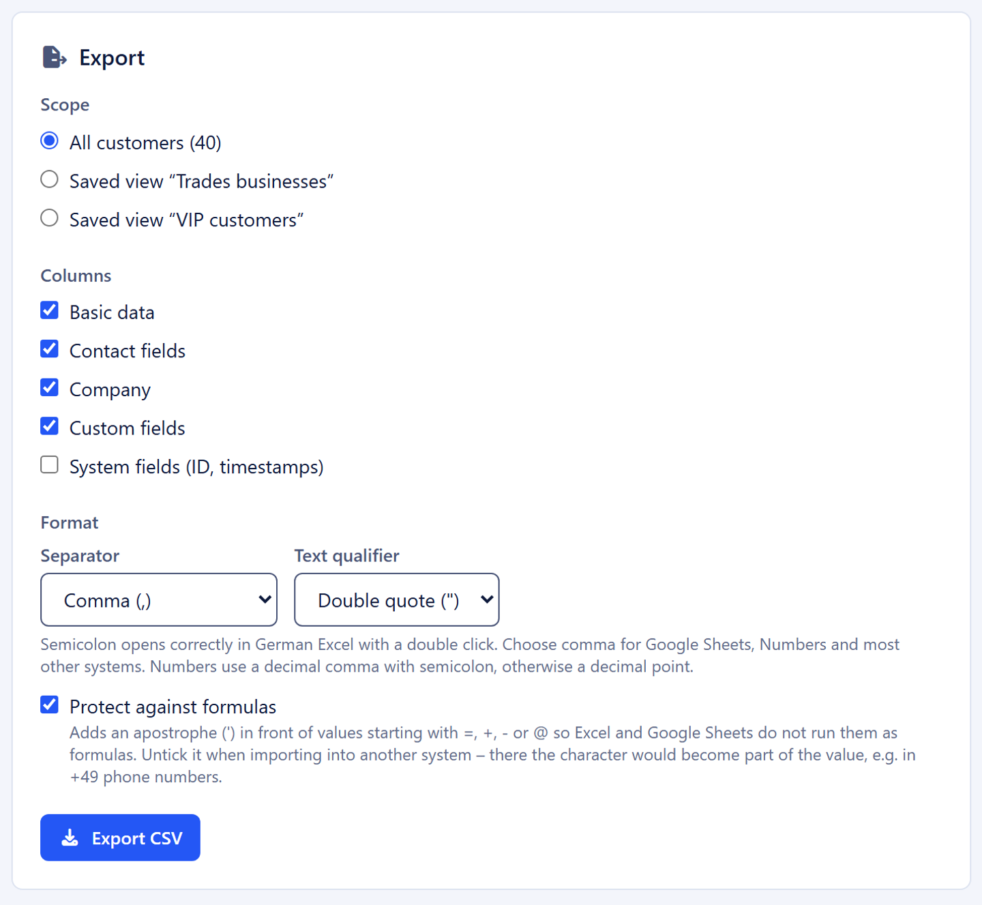
Task: Click the Scope section label
Action: coord(65,105)
